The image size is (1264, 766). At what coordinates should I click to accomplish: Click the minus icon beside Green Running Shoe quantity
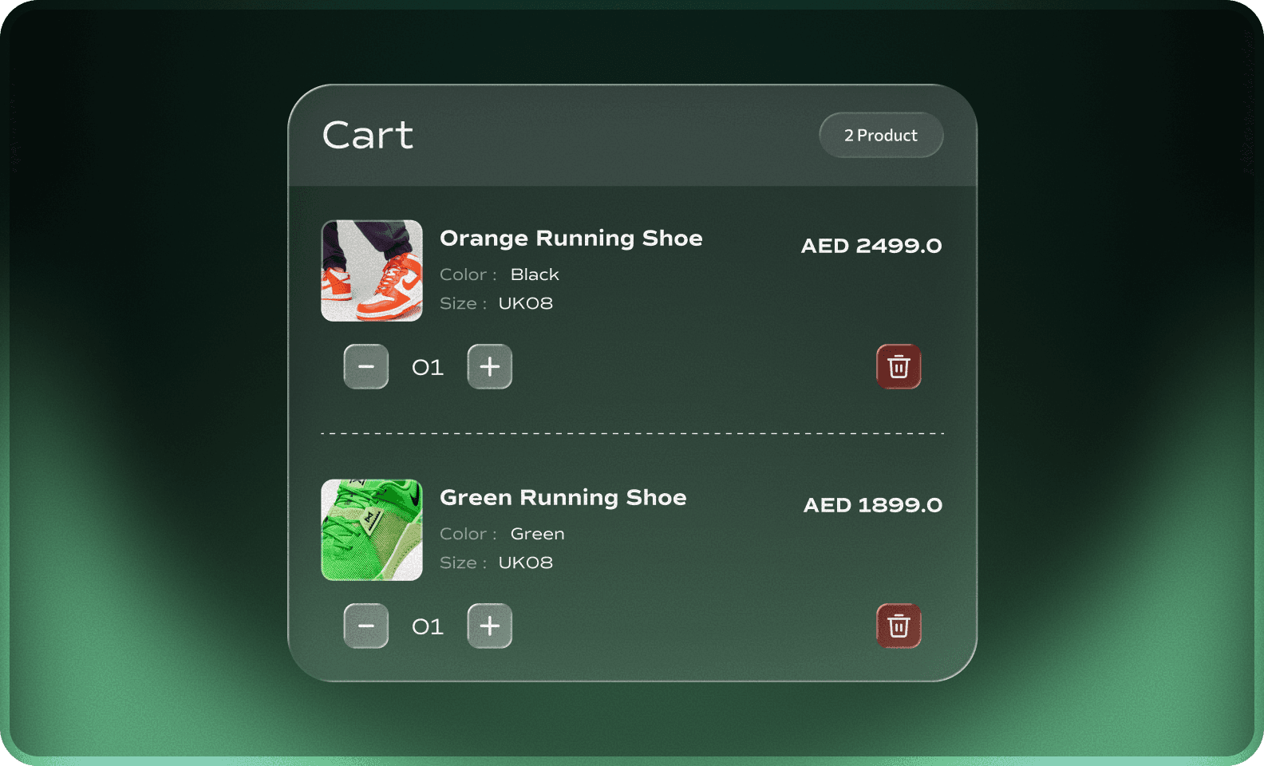366,626
